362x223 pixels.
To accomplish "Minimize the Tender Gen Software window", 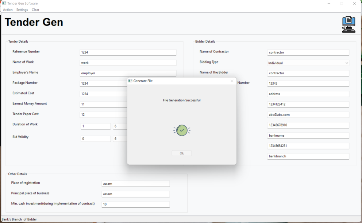I will point(329,3).
